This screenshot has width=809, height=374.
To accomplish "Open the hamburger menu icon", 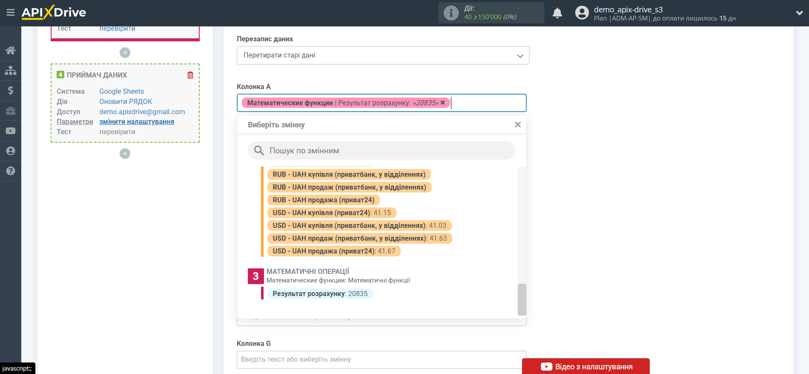I will click(11, 13).
